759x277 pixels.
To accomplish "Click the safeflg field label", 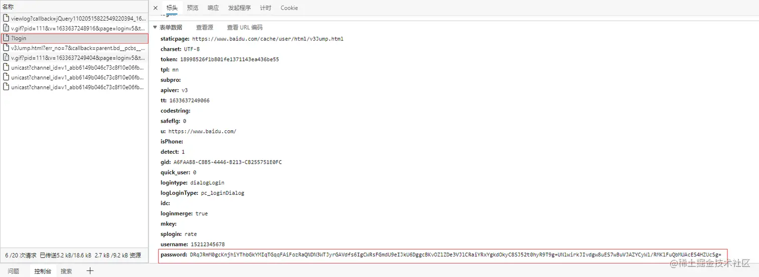I will coord(170,121).
